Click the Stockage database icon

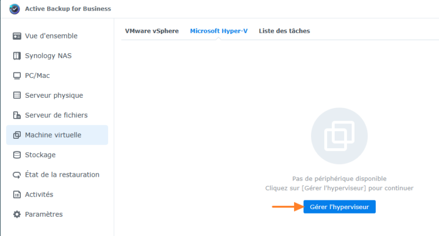pyautogui.click(x=17, y=155)
